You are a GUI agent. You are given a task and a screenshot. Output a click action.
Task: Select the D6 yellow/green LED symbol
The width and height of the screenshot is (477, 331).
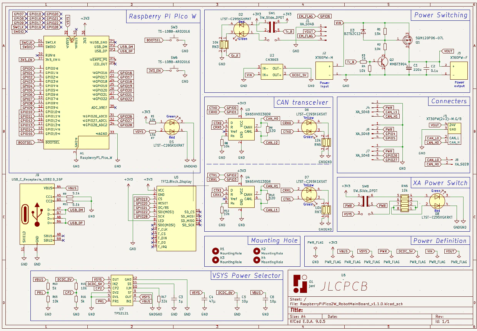pyautogui.click(x=309, y=127)
